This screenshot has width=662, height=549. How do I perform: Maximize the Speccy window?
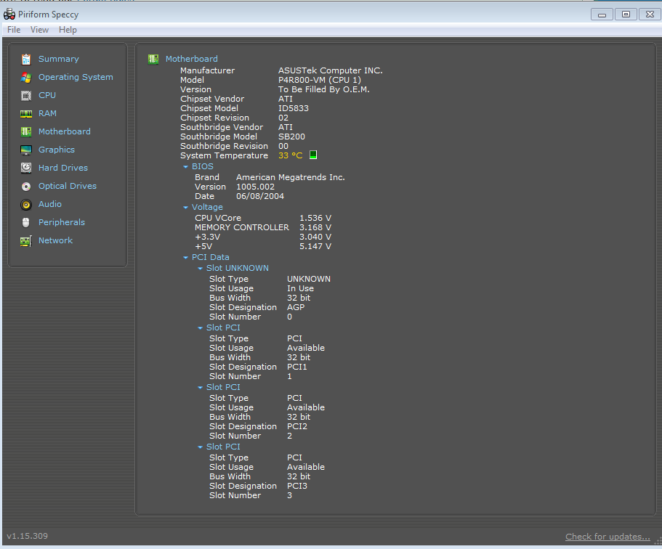coord(626,15)
